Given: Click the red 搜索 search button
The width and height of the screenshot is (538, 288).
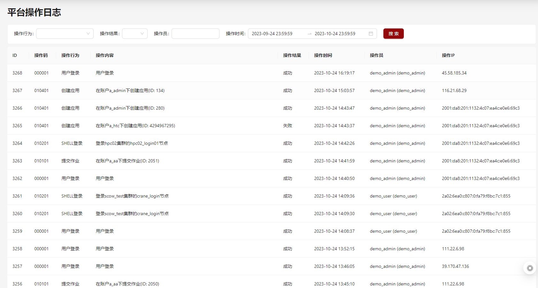Looking at the screenshot, I should [393, 34].
